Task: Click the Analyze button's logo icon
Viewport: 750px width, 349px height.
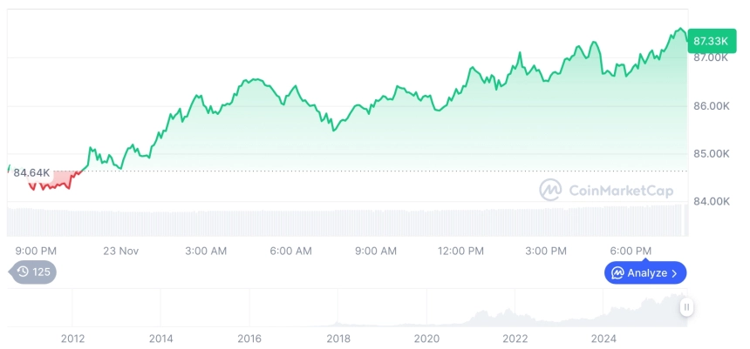Action: point(617,273)
